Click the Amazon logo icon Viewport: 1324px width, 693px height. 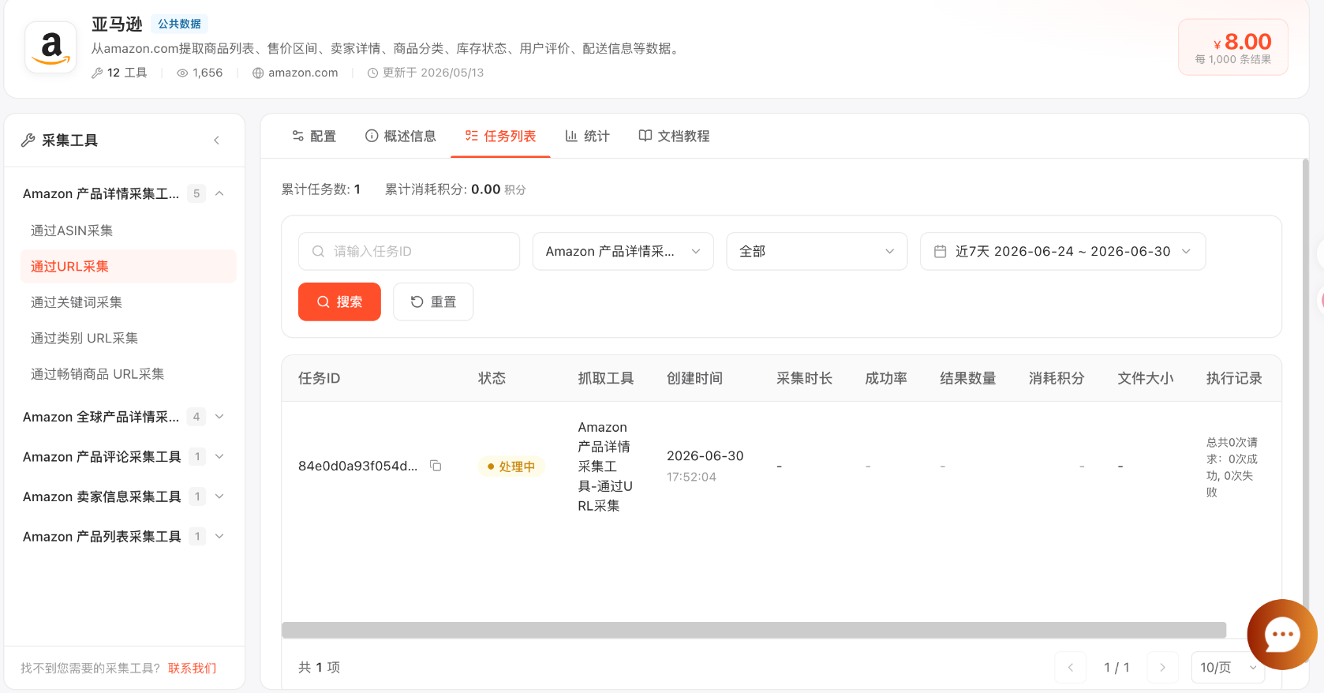[x=51, y=47]
